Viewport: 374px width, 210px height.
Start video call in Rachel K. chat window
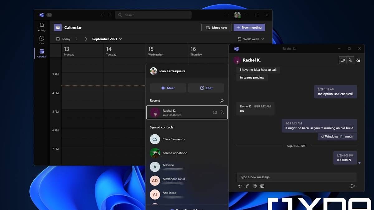(343, 60)
